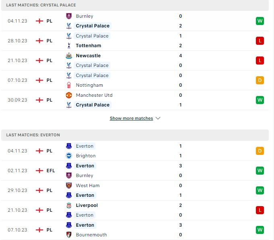274x240 pixels.
Task: Click the red L badge for Liverpool vs Everton
Action: click(x=260, y=210)
